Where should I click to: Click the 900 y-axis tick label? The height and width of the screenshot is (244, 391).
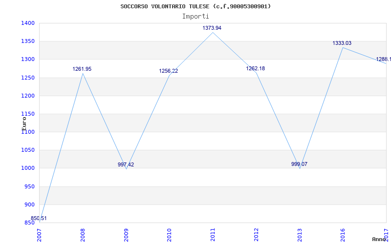[x=30, y=204]
